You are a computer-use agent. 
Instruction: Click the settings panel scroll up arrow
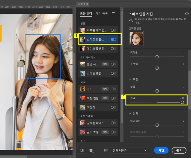point(190,52)
